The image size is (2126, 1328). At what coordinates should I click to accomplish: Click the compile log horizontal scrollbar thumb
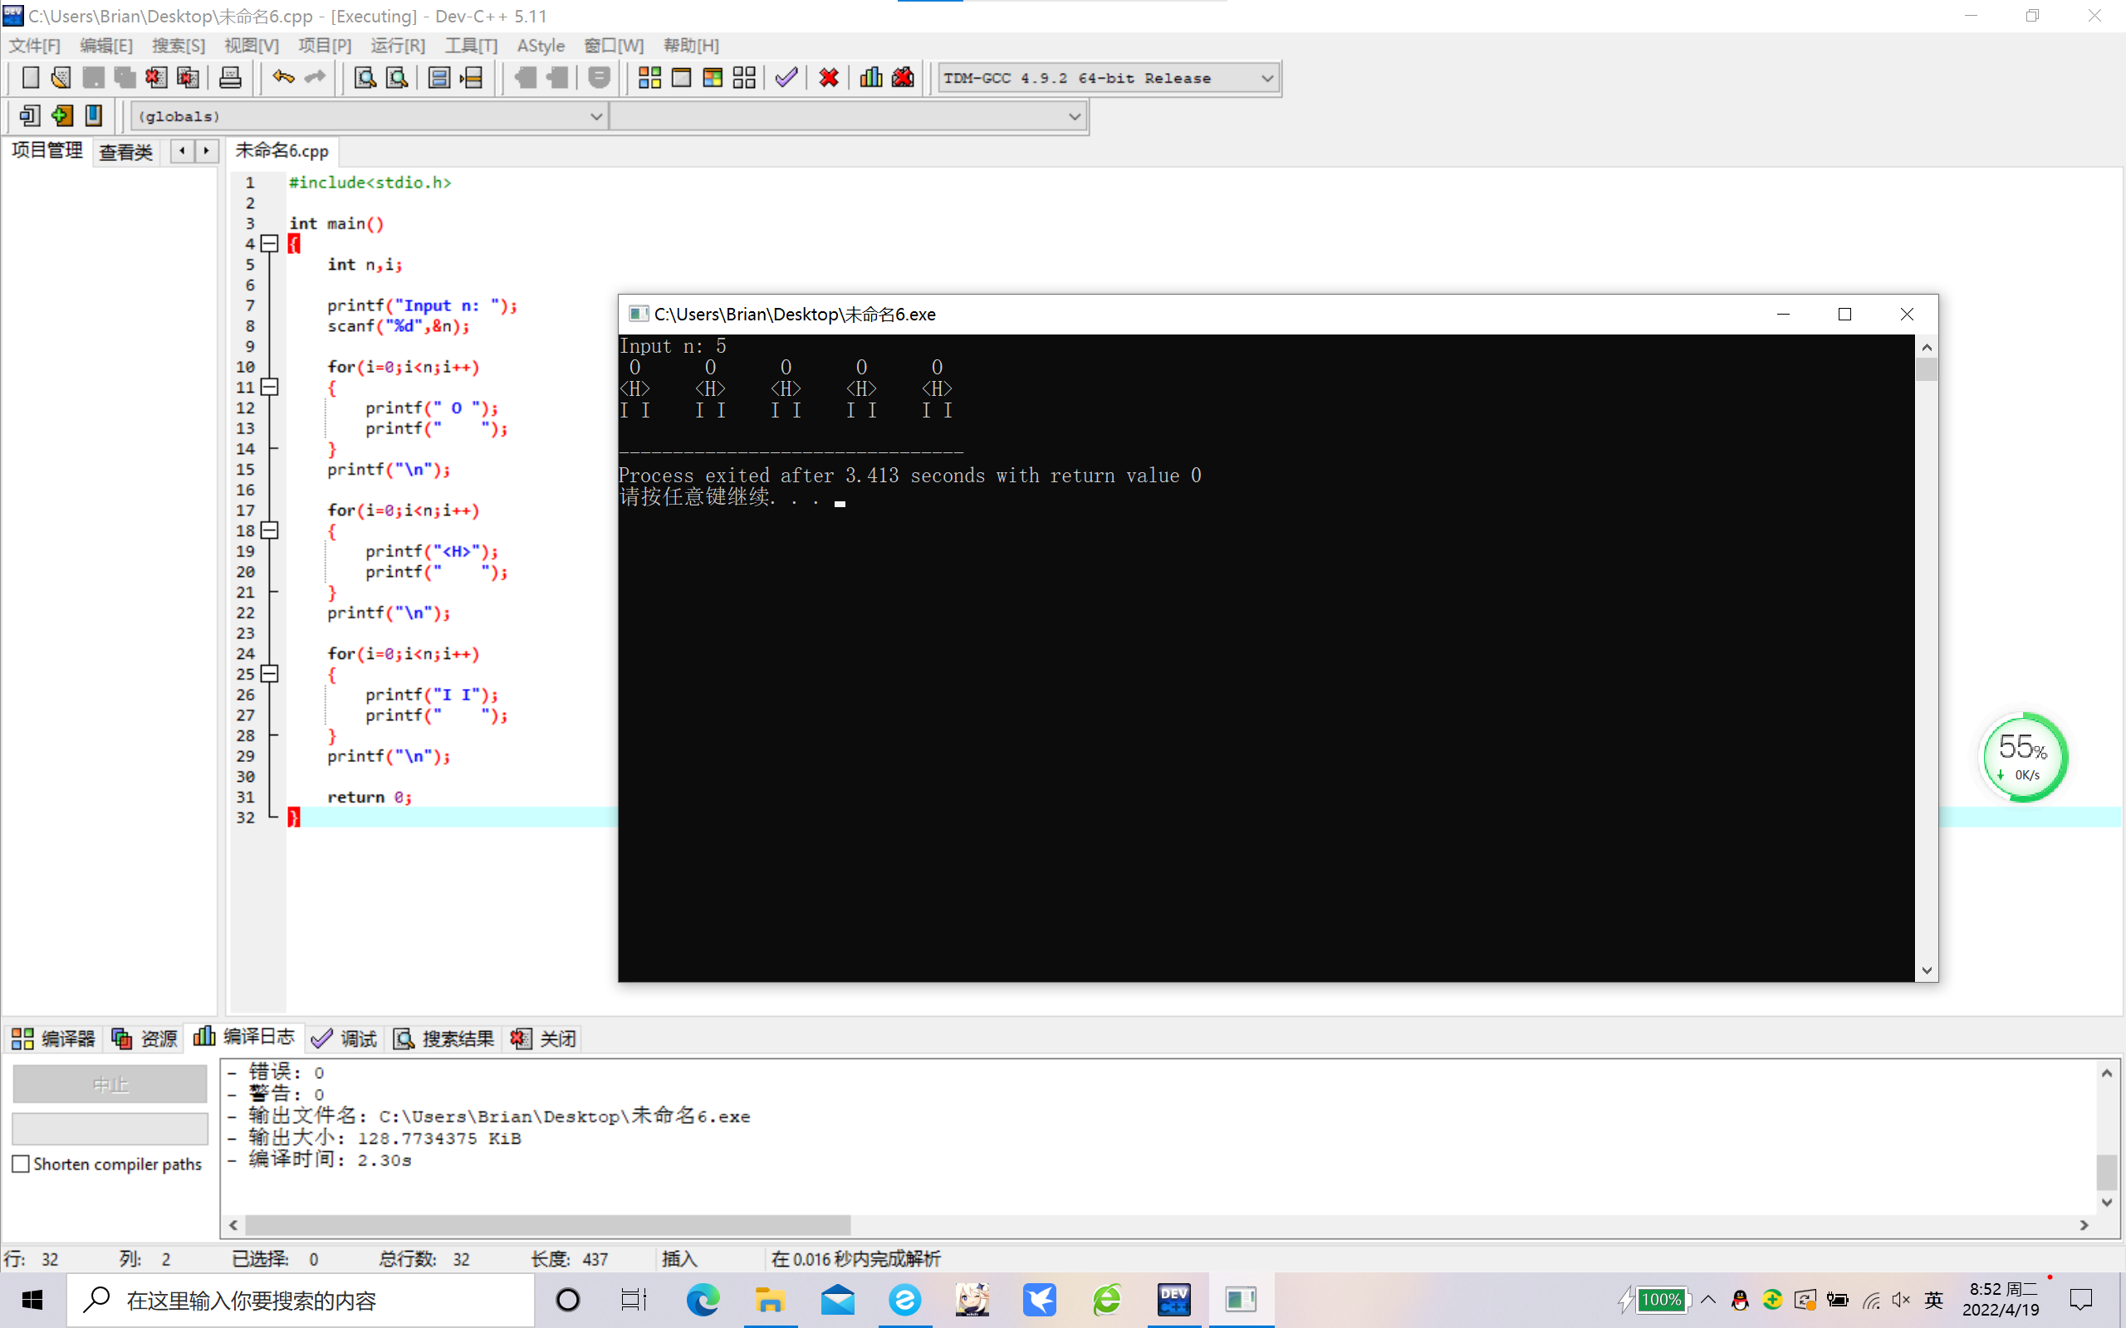(546, 1224)
